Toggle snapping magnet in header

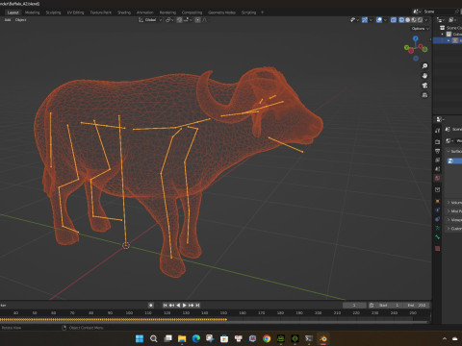[179, 20]
